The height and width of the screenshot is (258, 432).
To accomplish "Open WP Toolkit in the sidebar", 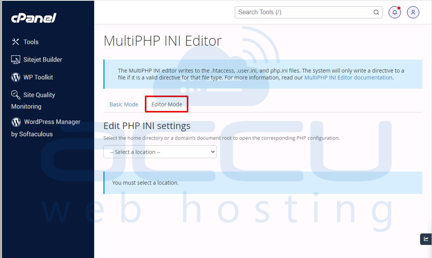I will tap(38, 77).
